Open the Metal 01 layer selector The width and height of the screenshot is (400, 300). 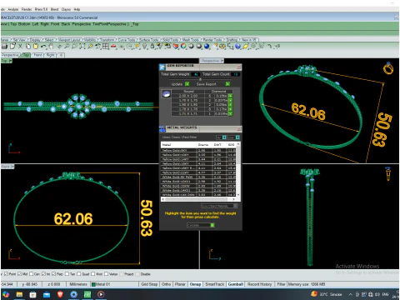(x=114, y=284)
